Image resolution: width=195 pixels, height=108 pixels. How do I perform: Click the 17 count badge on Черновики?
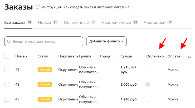tap(170, 22)
